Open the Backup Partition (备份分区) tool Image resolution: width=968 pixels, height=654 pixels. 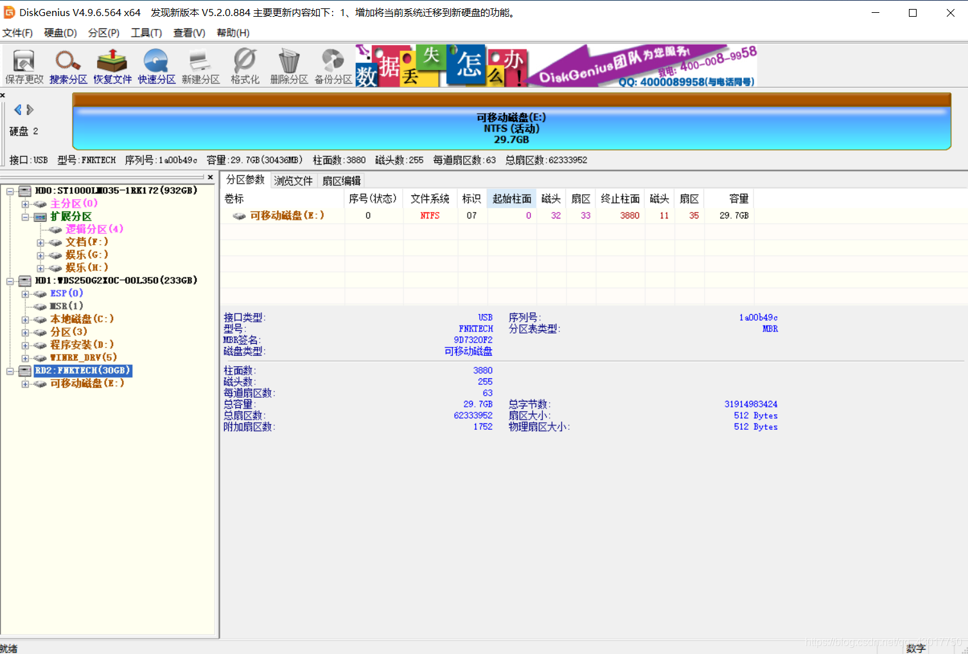coord(333,66)
